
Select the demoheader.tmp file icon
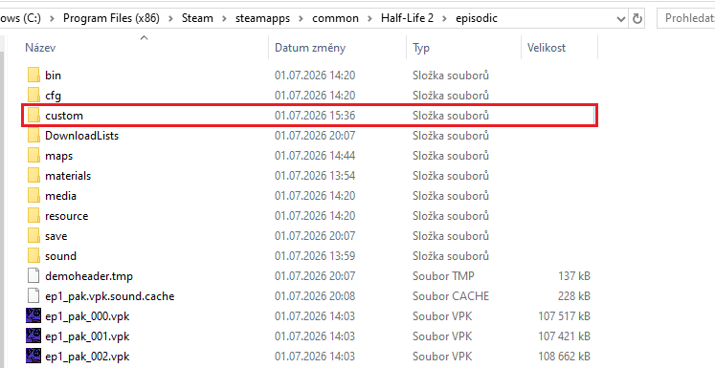click(x=34, y=275)
